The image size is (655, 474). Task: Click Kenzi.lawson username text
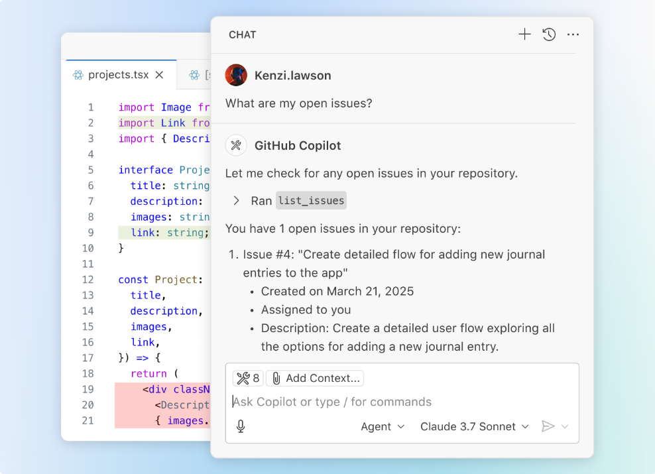click(293, 76)
